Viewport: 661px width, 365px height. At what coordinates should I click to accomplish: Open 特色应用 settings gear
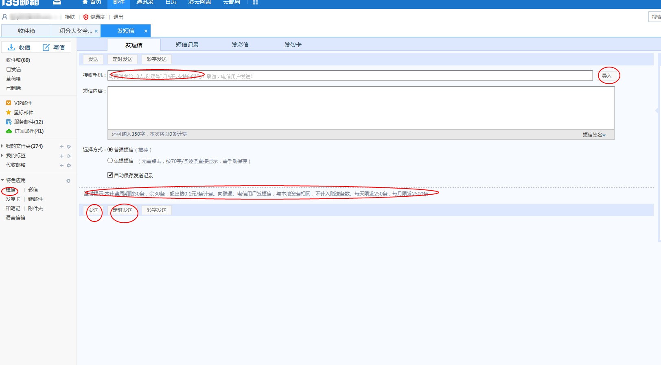68,181
